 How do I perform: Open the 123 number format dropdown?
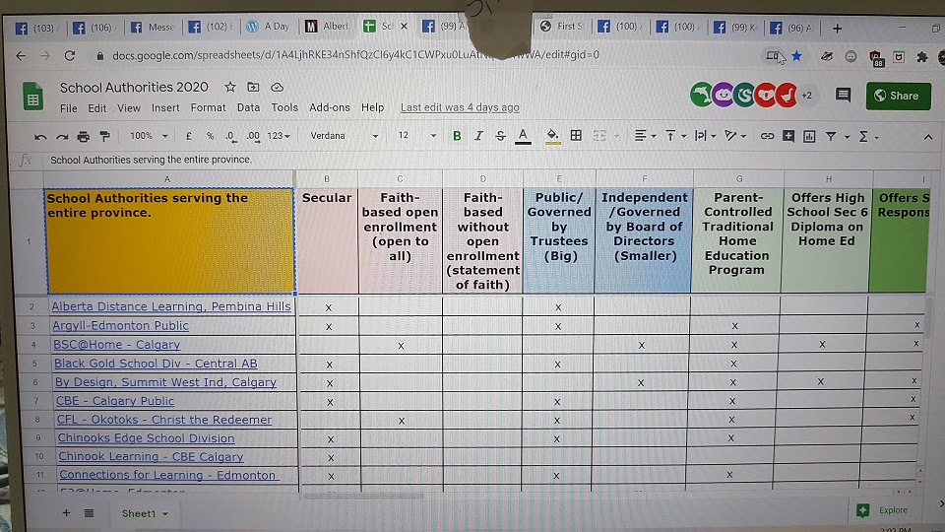[279, 136]
